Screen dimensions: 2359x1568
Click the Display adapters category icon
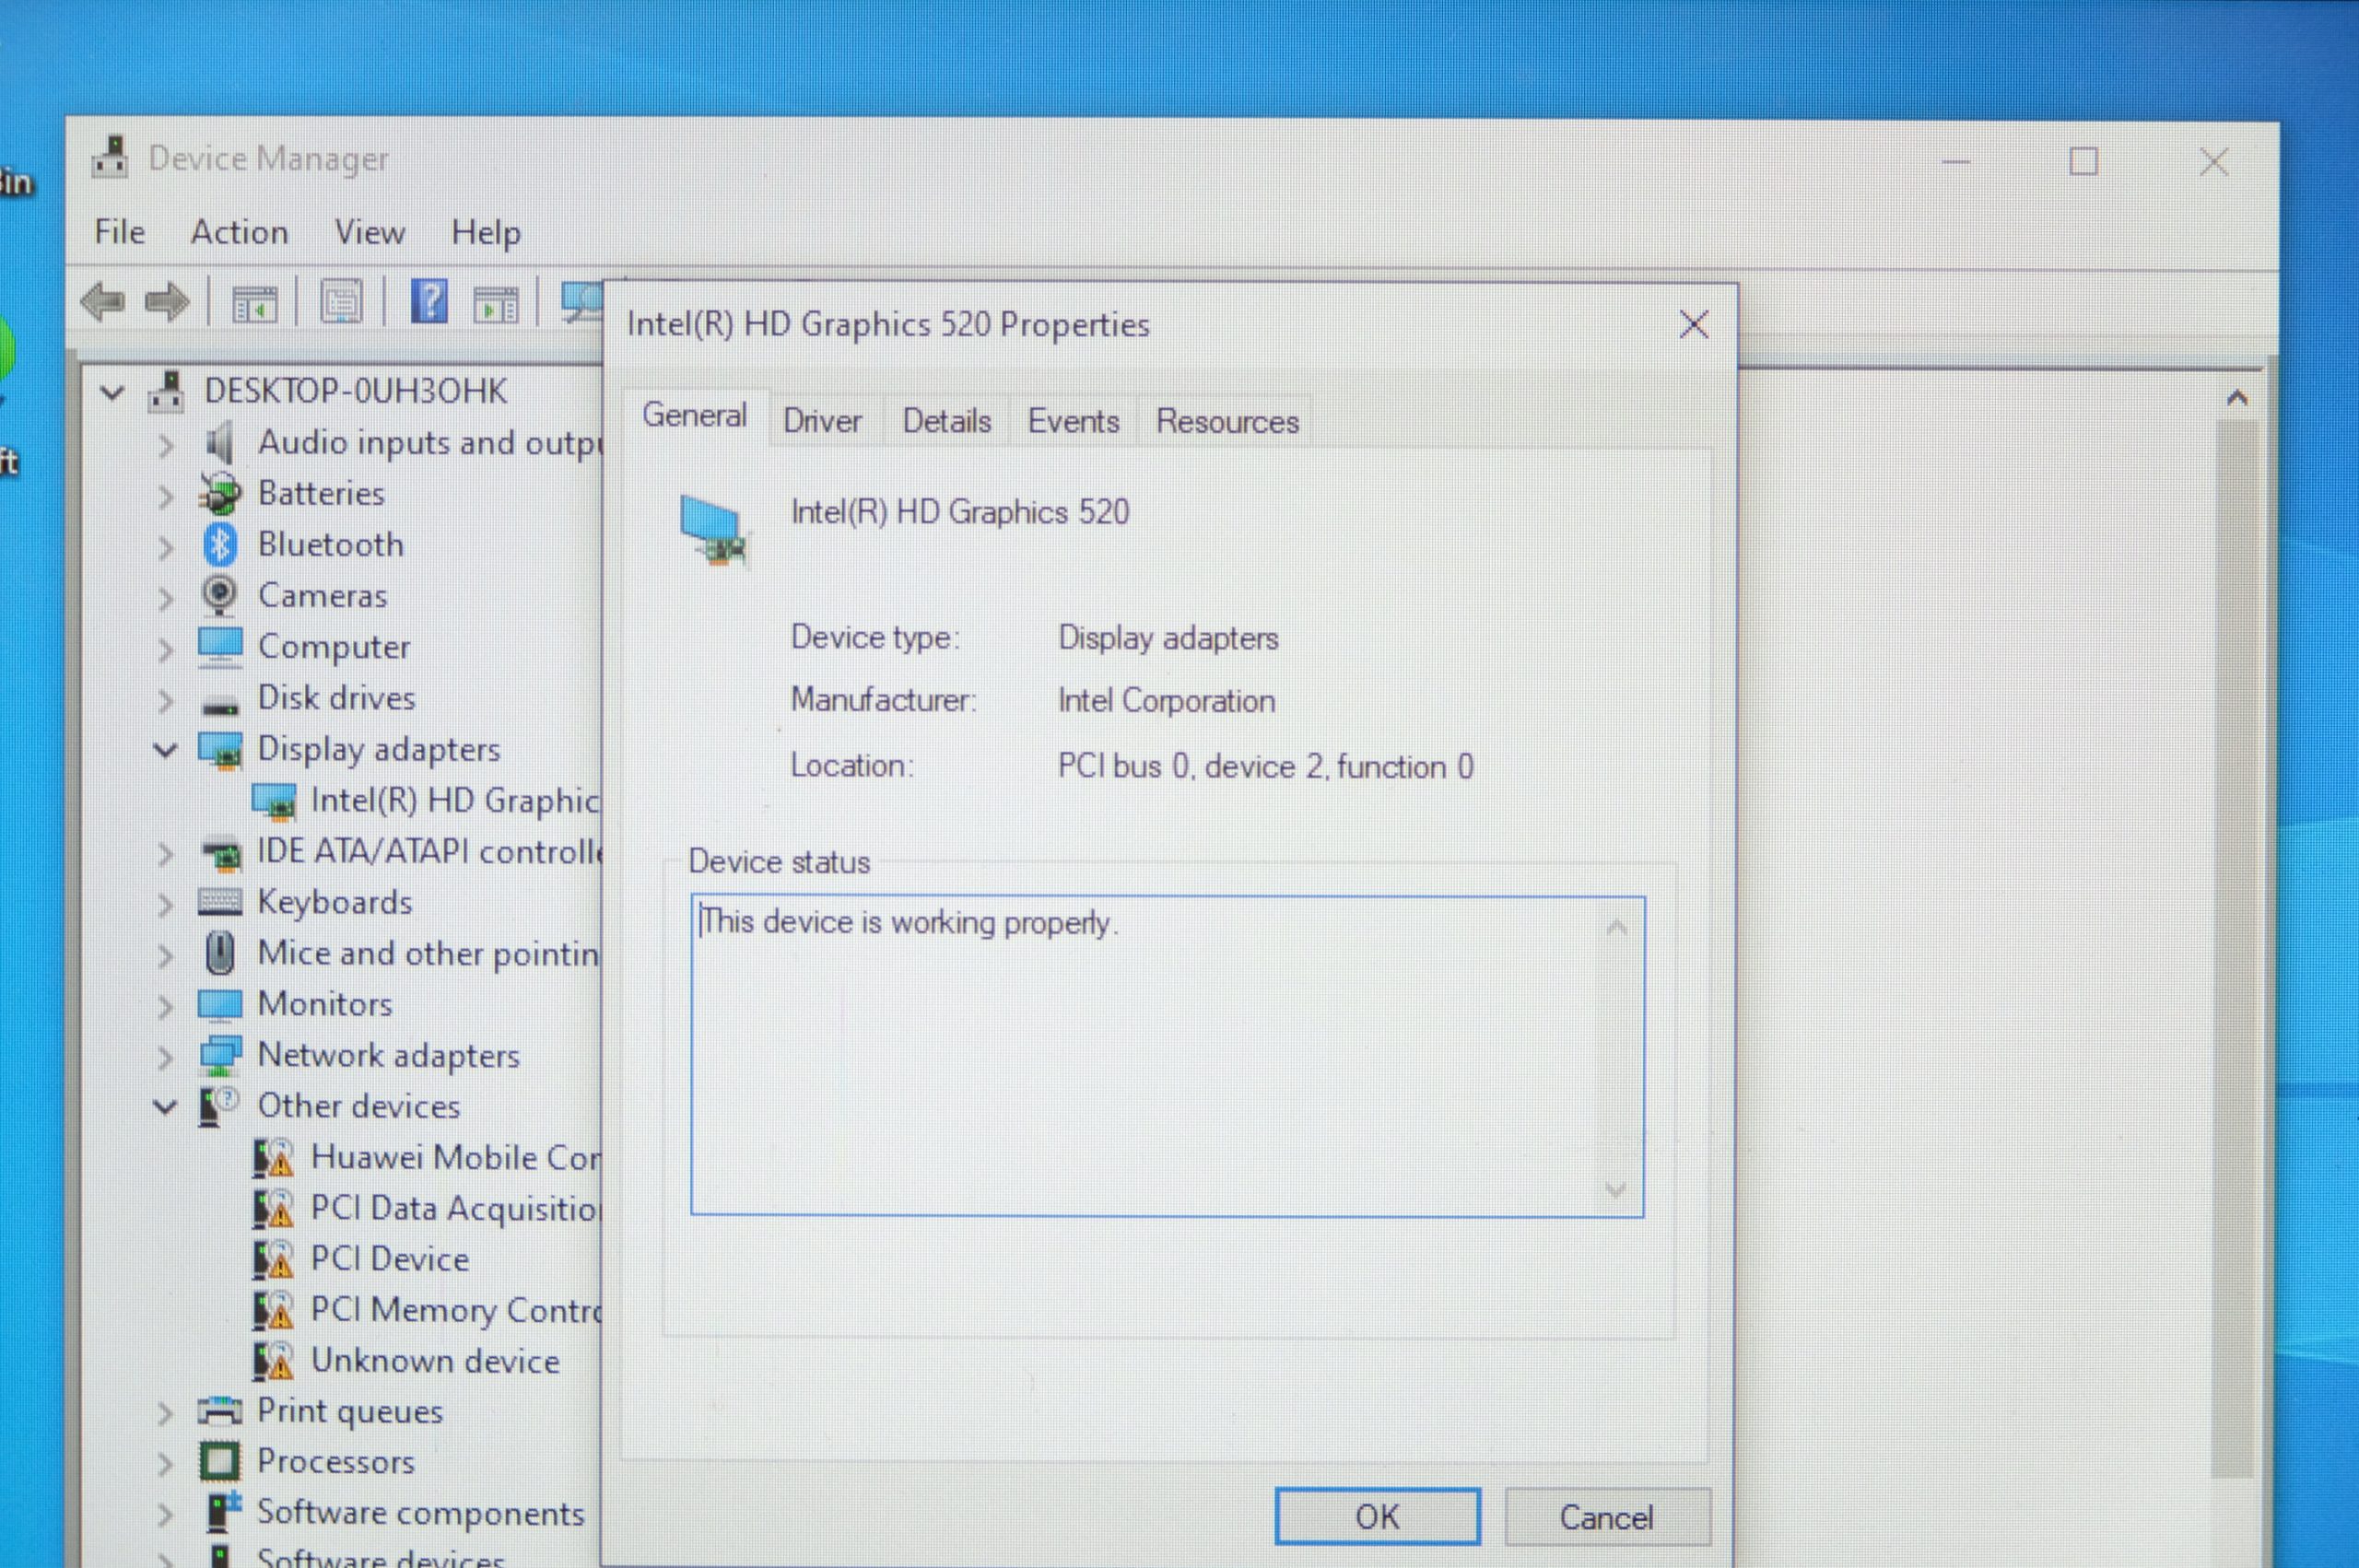pos(220,750)
